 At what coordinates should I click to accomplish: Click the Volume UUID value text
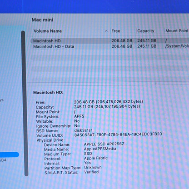(x=118, y=134)
